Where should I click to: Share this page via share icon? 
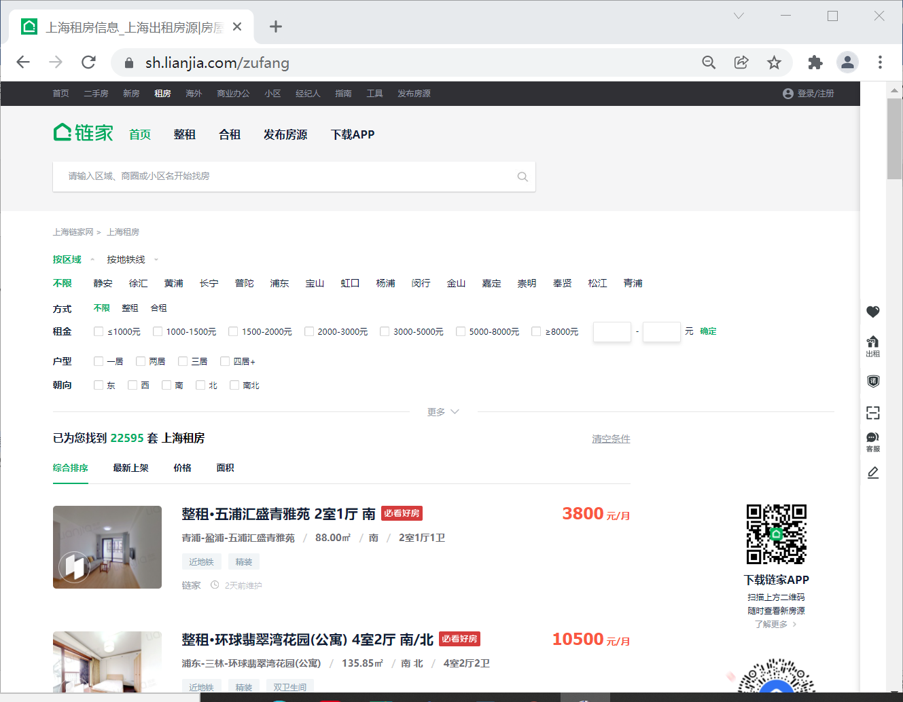741,62
